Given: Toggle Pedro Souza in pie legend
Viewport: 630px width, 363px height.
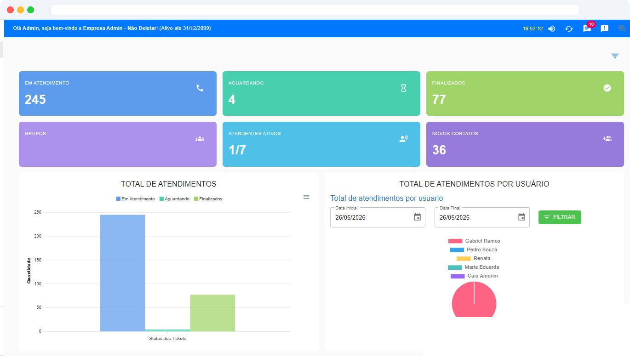Looking at the screenshot, I should pos(474,250).
